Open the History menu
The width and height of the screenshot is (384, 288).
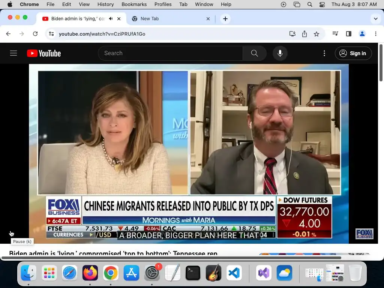(105, 4)
